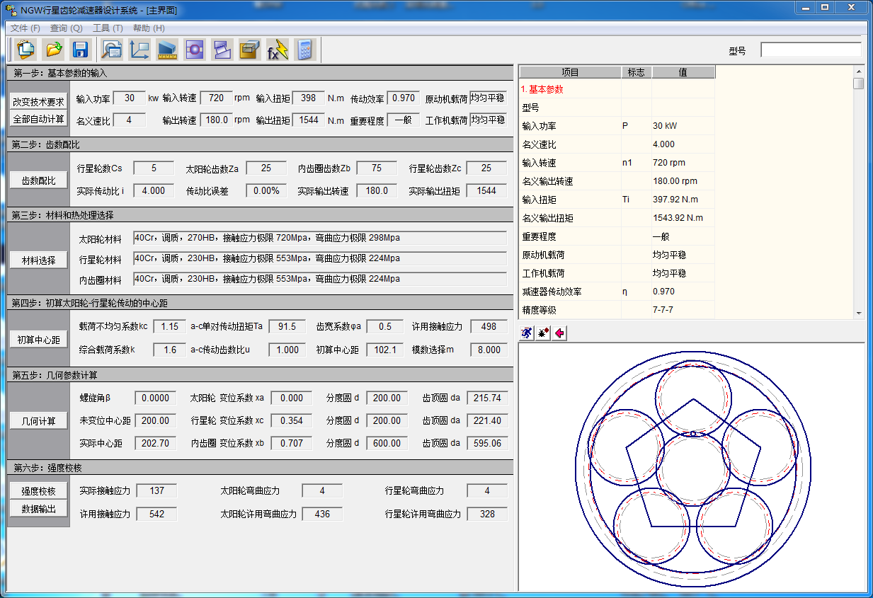Click the 输入功率 field showing 30
The width and height of the screenshot is (873, 598).
129,98
